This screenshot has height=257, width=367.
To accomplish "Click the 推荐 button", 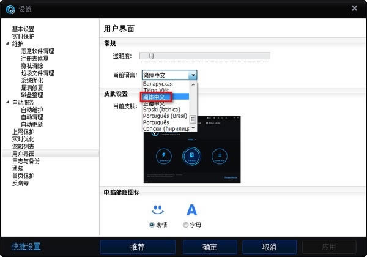I will [138, 247].
